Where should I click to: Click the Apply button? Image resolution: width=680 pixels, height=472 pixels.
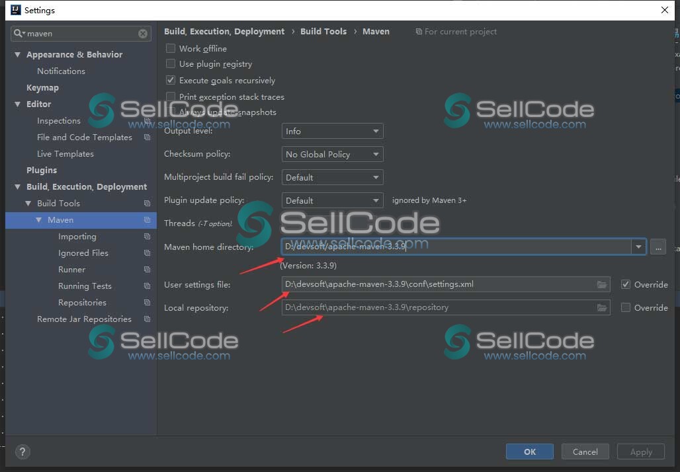click(641, 452)
